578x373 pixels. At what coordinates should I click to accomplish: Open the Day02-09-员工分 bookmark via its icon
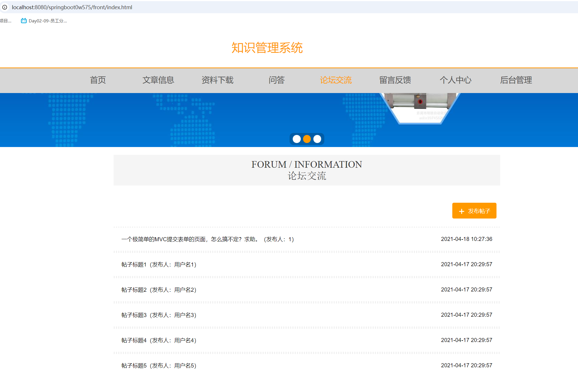coord(23,21)
